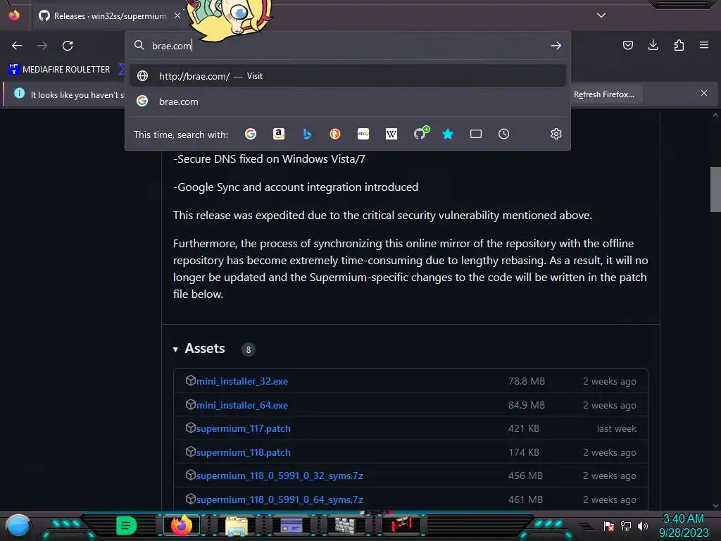Screen dimensions: 721x541
Task: Dismiss the Firefox notification bar
Action: point(704,93)
